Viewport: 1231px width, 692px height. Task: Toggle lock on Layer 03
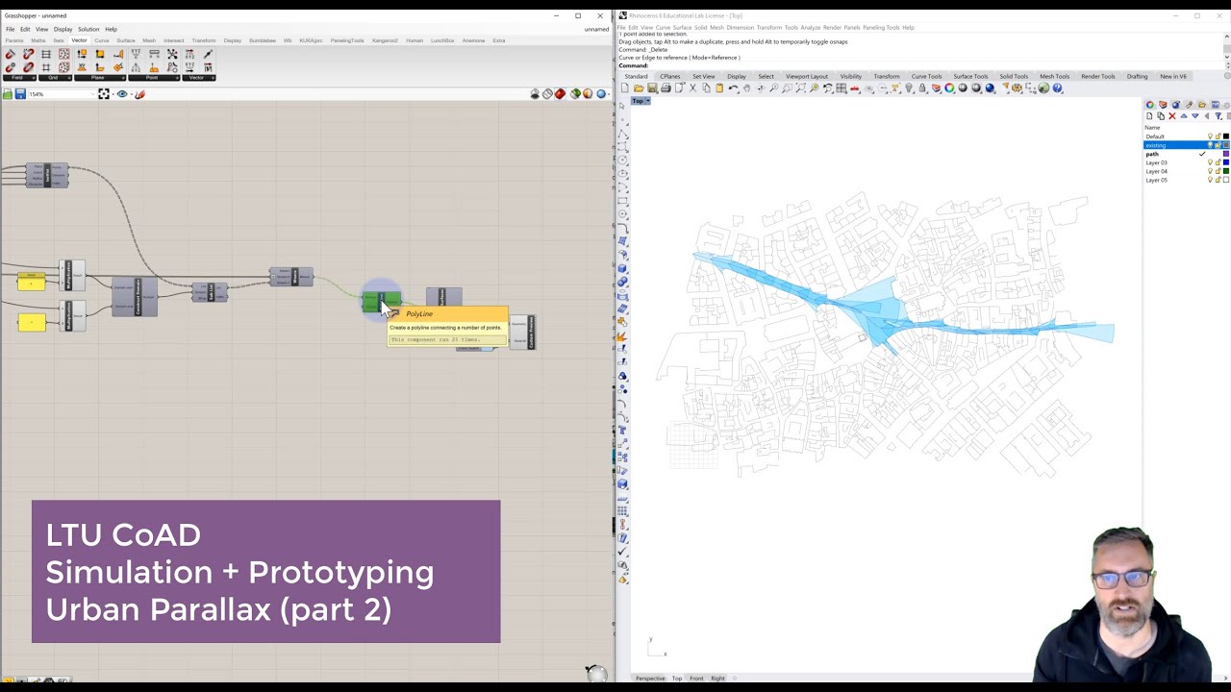(x=1218, y=162)
